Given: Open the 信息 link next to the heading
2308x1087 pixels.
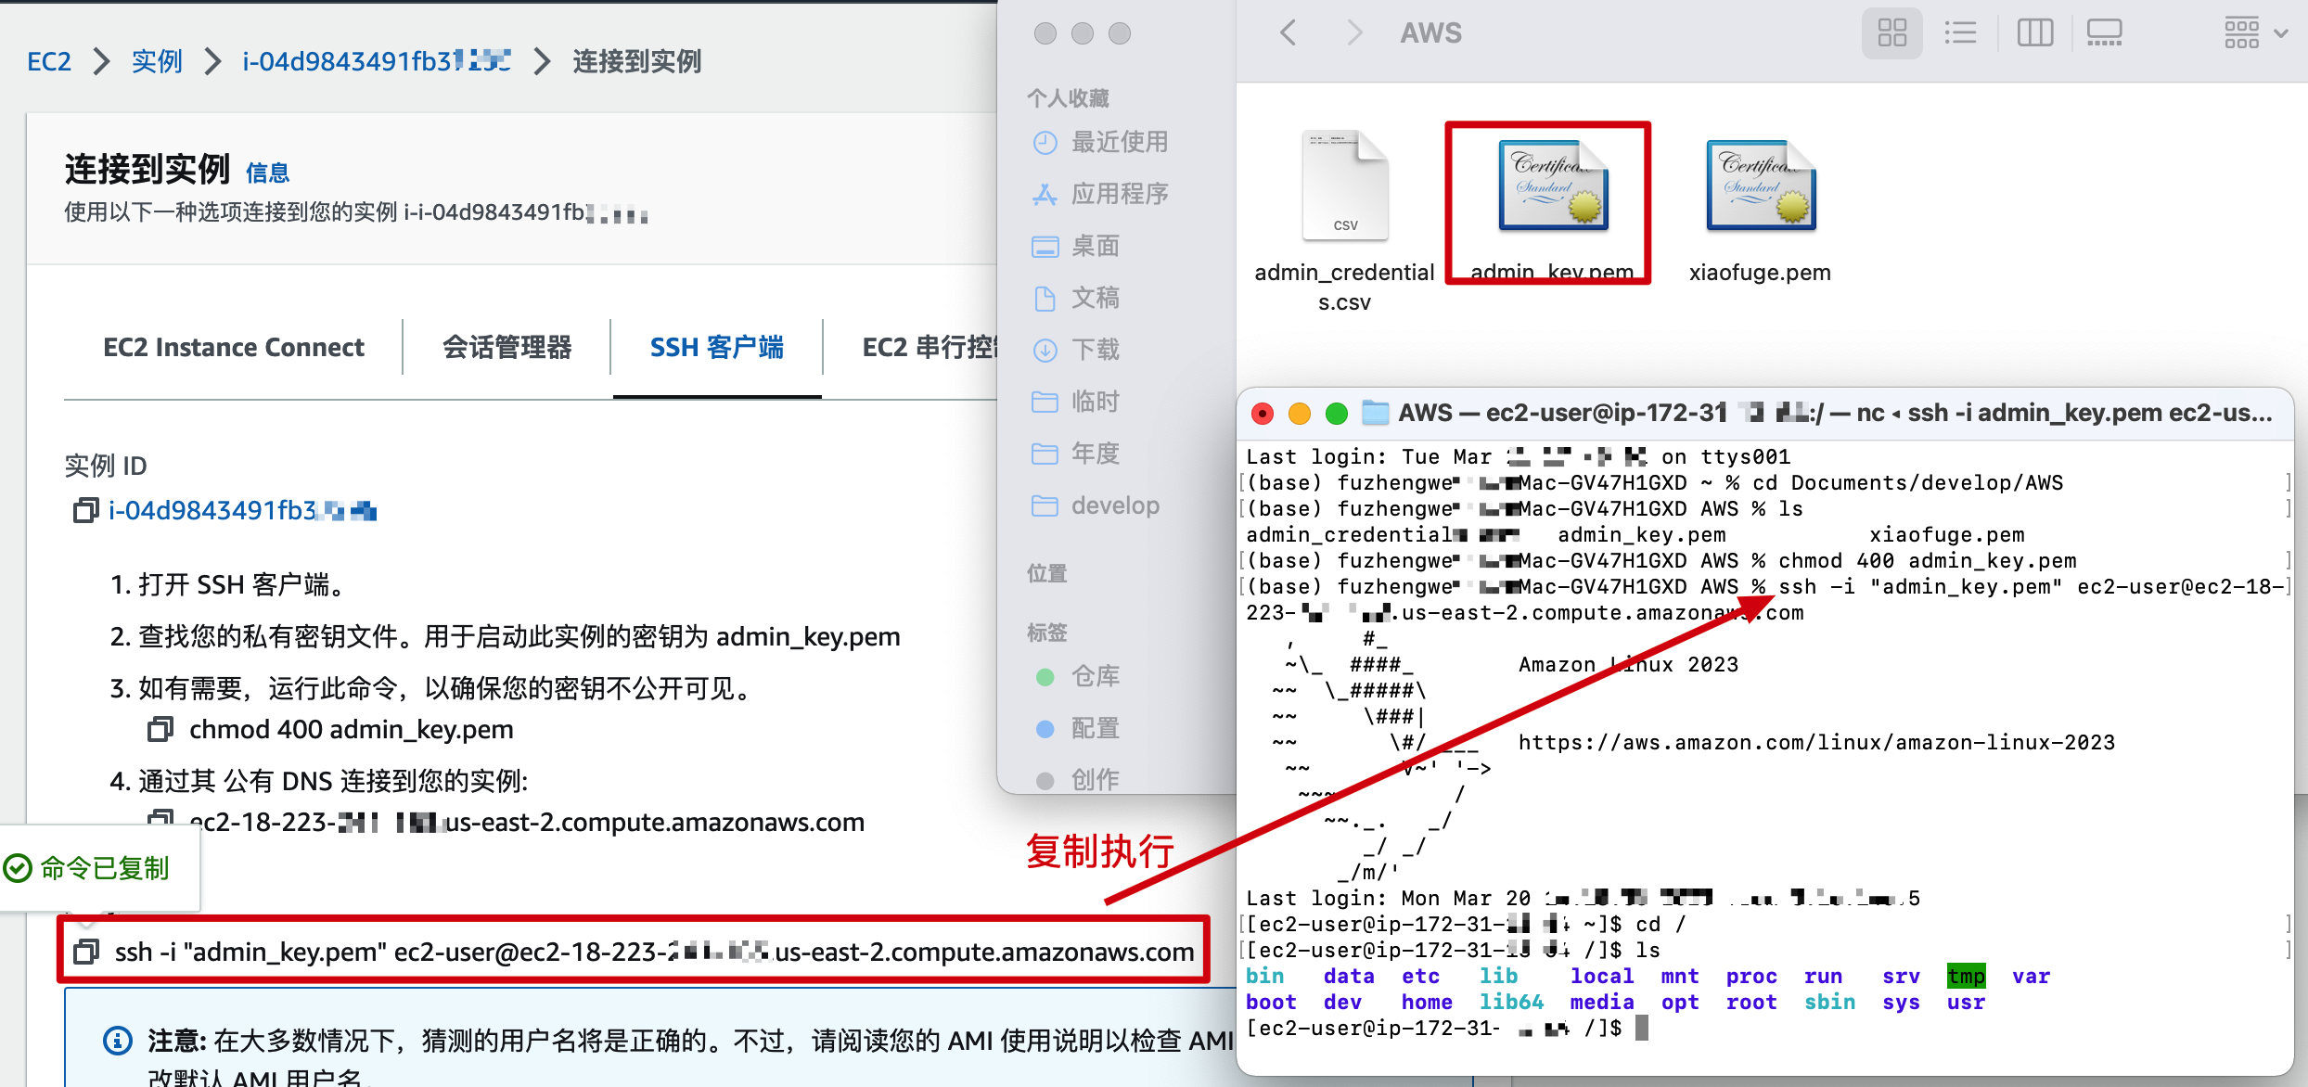Looking at the screenshot, I should point(267,173).
